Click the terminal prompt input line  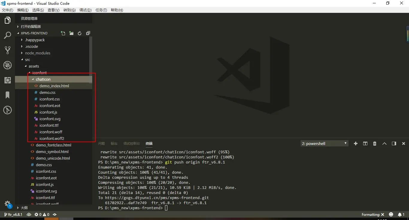133,208
